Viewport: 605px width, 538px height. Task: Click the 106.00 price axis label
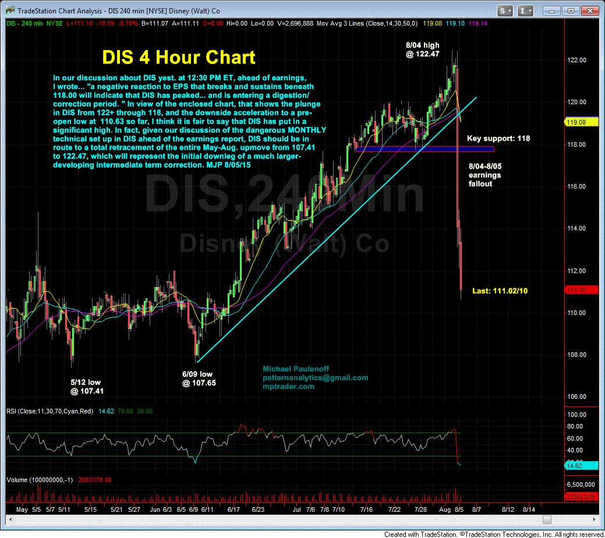[x=576, y=397]
